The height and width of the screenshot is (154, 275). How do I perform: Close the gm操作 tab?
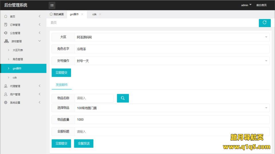tap(82, 14)
